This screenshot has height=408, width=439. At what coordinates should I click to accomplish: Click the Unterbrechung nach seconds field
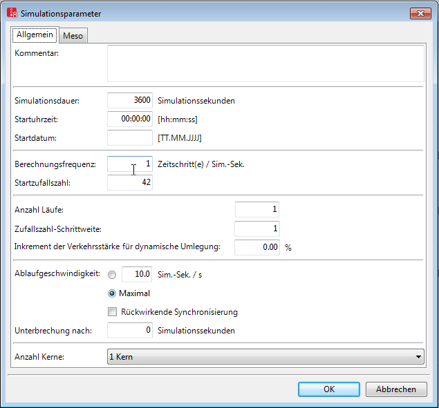130,330
